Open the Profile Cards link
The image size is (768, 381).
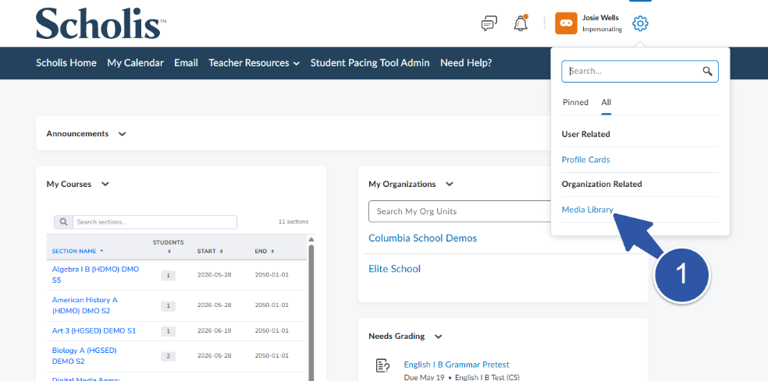click(586, 160)
